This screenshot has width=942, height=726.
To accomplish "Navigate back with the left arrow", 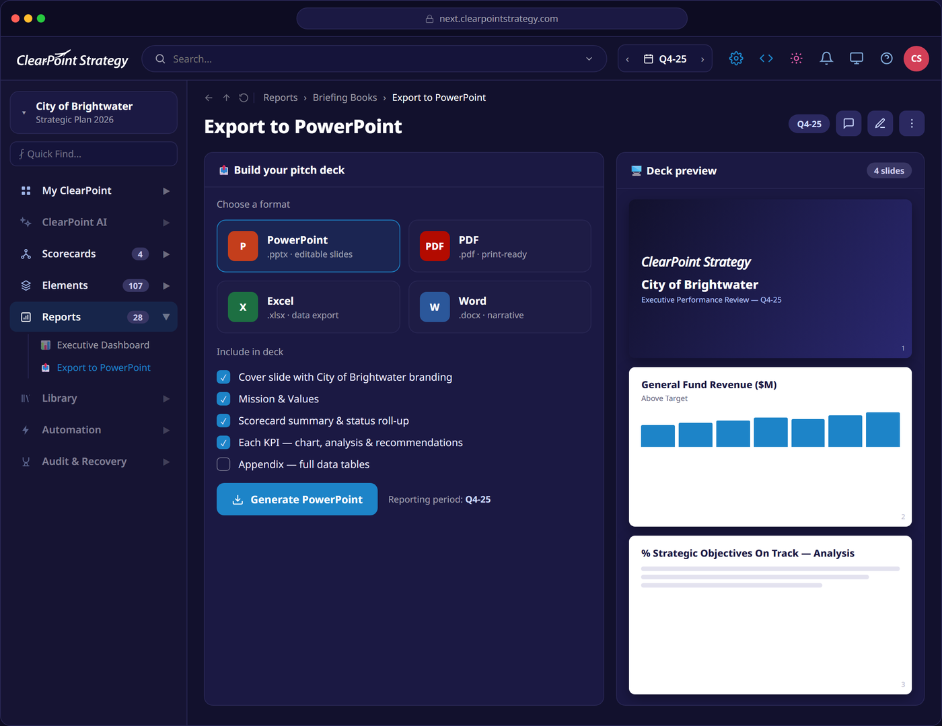I will [209, 98].
